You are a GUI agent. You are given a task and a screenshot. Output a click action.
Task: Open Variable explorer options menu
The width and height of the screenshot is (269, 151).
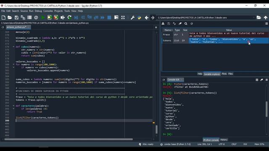266,23
